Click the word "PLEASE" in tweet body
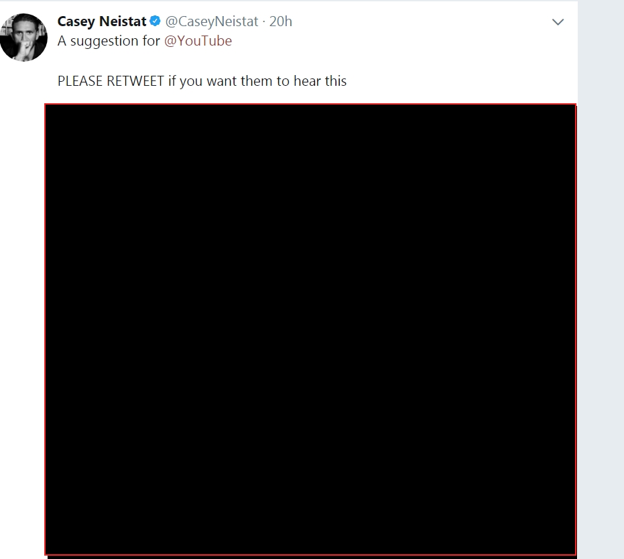Screen dimensions: 624x559 (80, 81)
